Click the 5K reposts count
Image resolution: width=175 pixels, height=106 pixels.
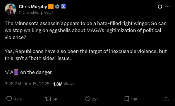coord(55,99)
